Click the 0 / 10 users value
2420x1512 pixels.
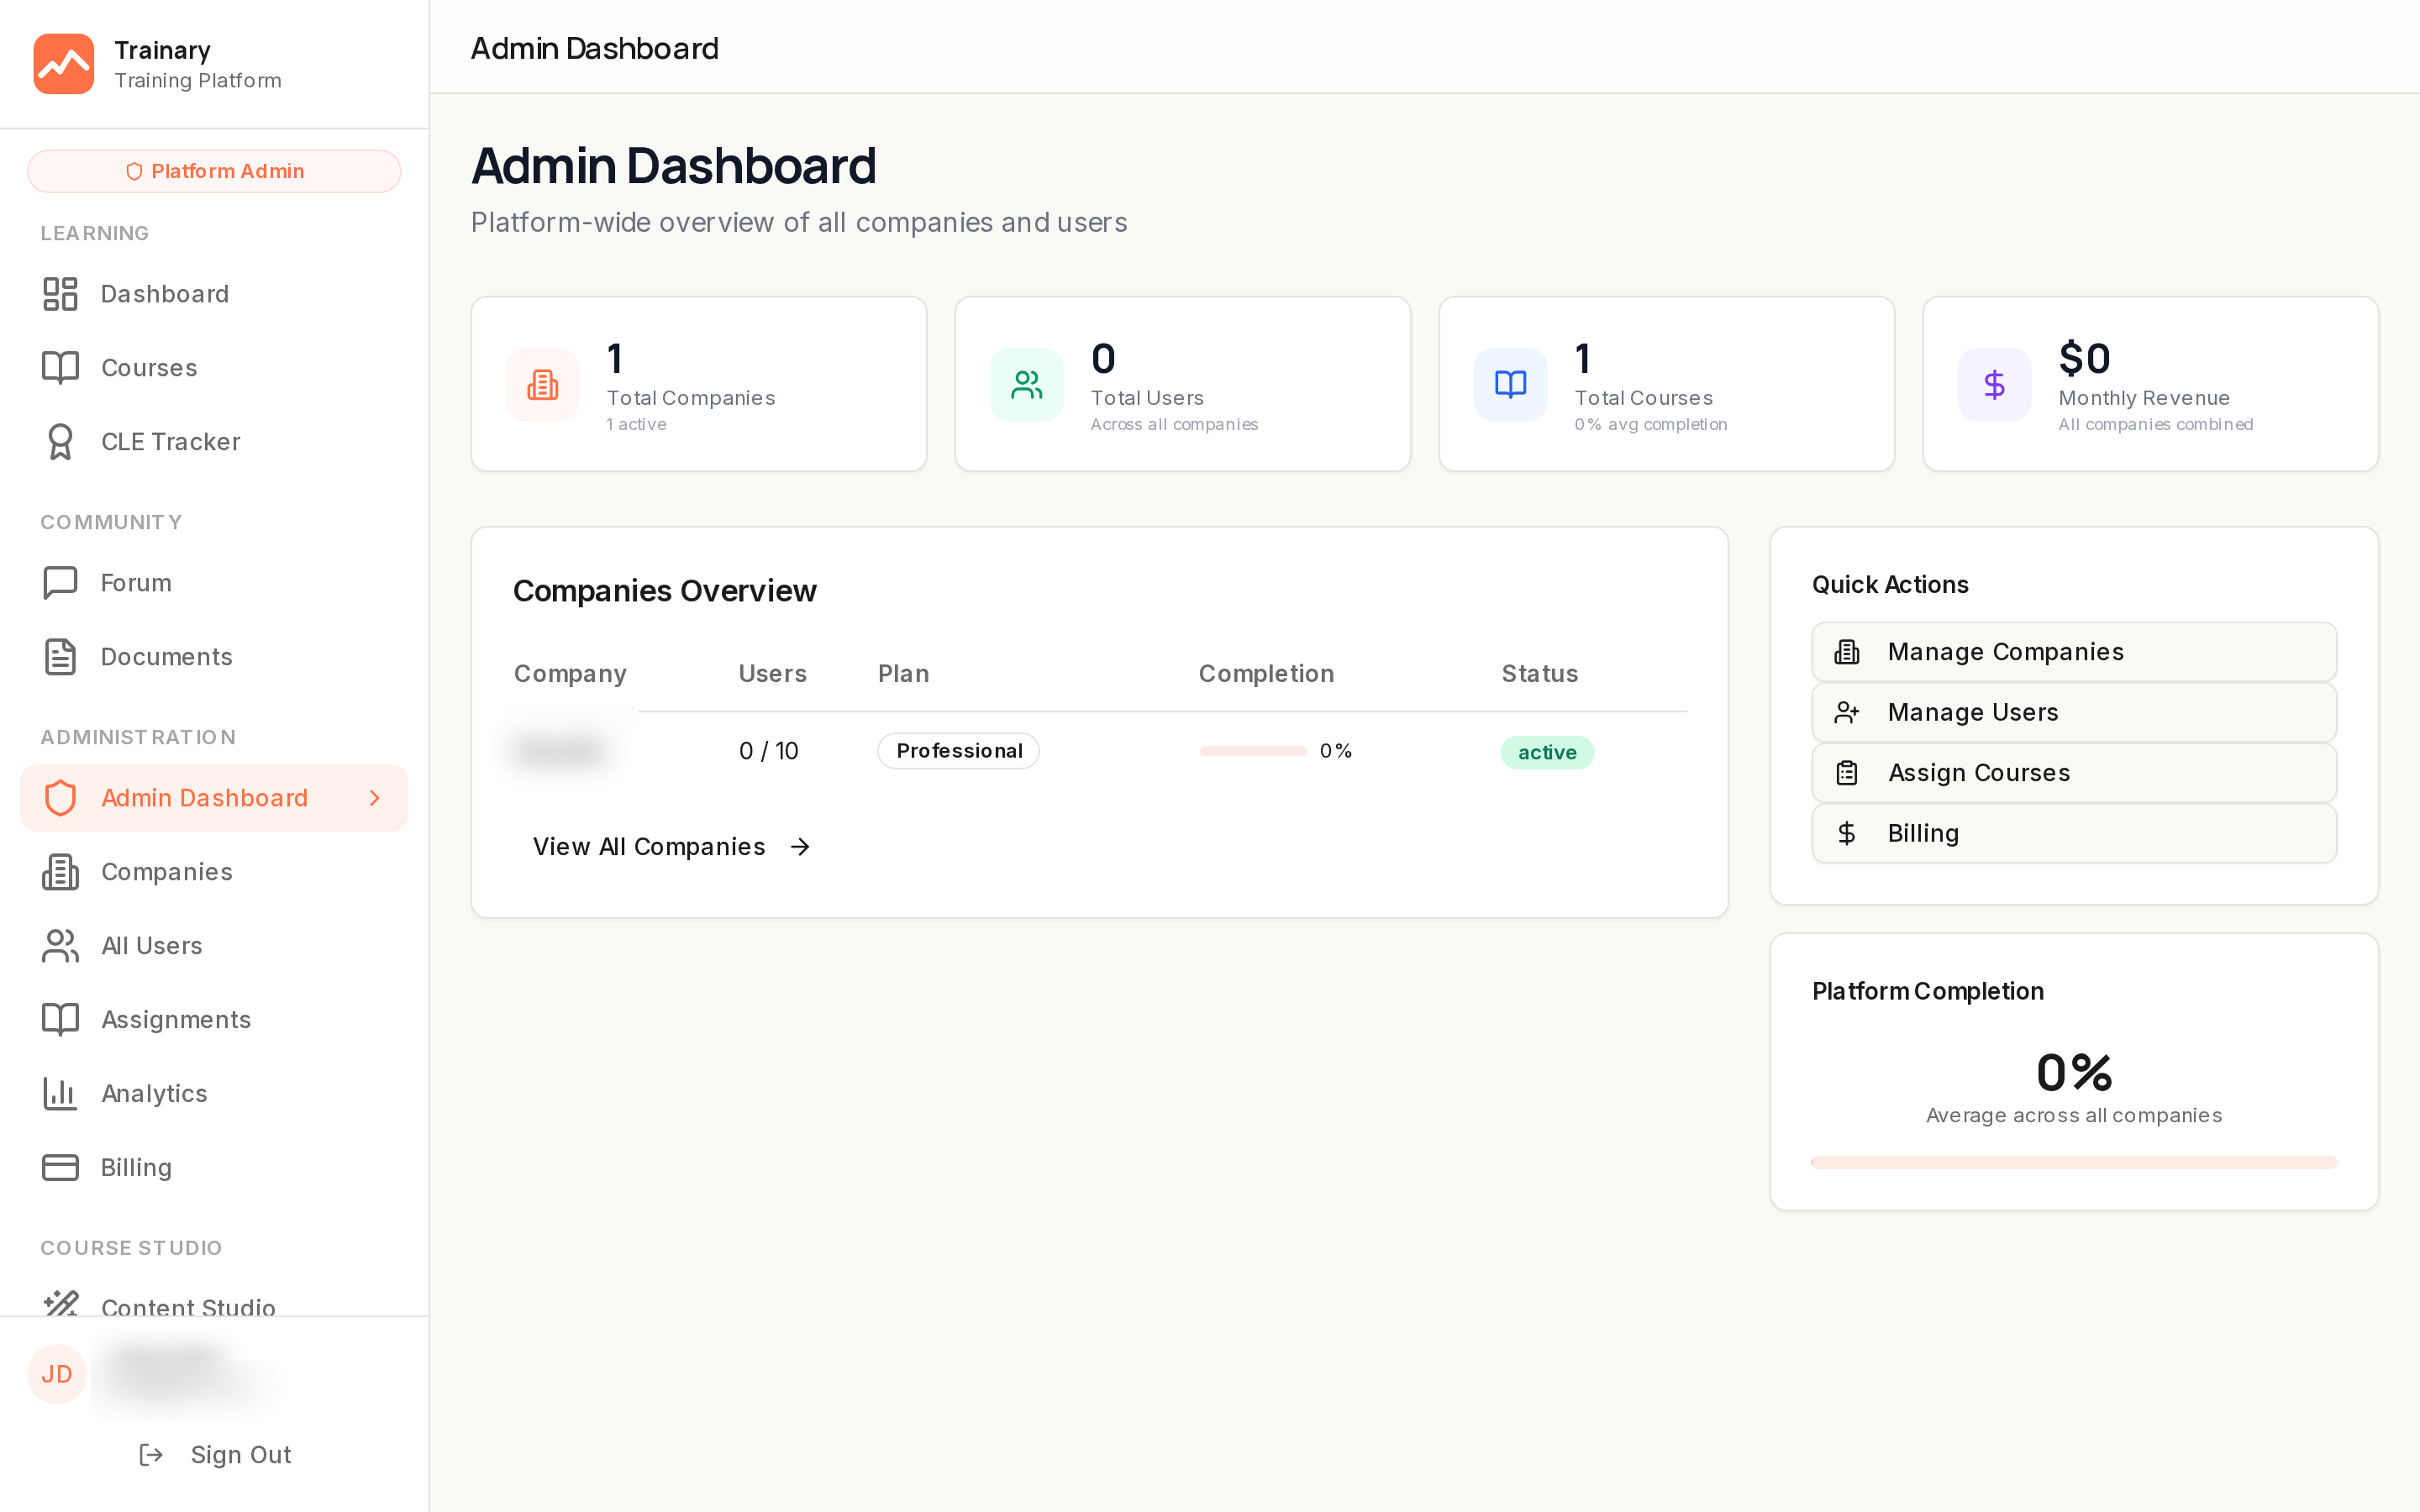coord(769,751)
